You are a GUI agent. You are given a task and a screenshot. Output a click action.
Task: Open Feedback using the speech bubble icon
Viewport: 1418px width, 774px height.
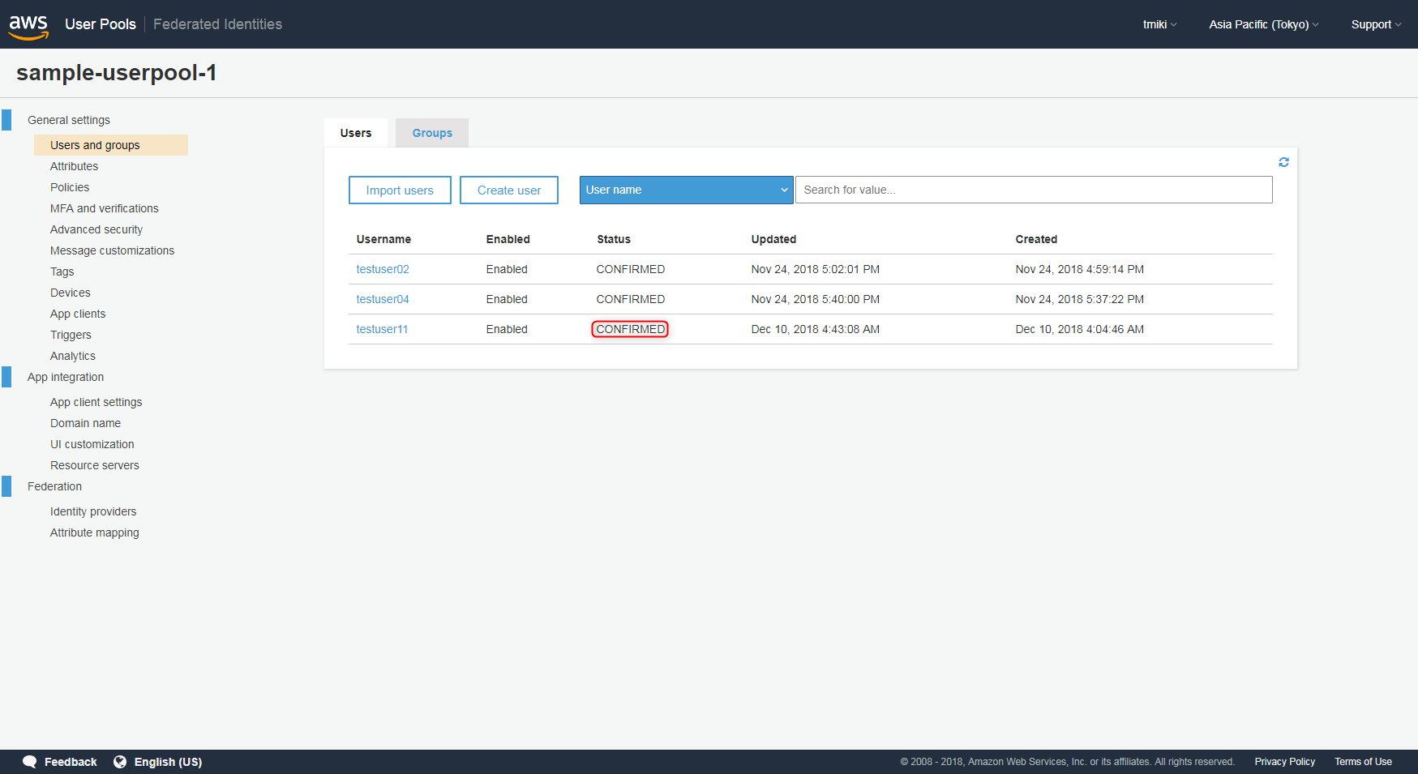pos(30,762)
